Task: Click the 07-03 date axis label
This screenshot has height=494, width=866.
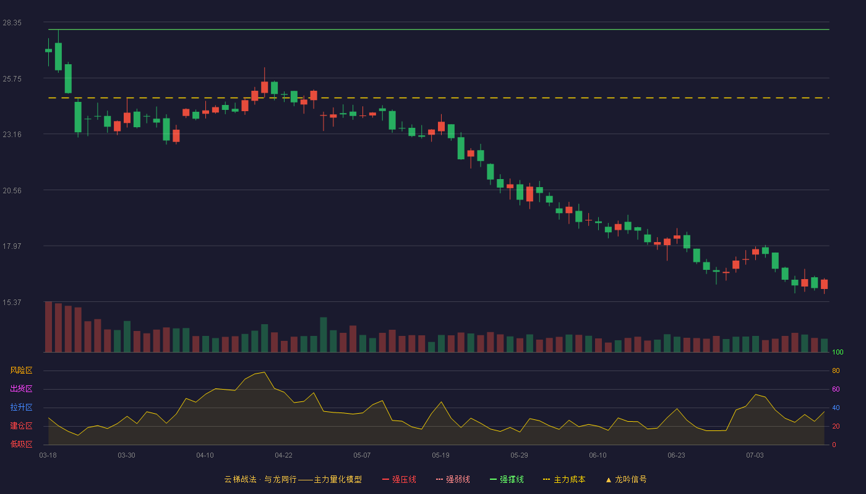Action: pyautogui.click(x=755, y=455)
